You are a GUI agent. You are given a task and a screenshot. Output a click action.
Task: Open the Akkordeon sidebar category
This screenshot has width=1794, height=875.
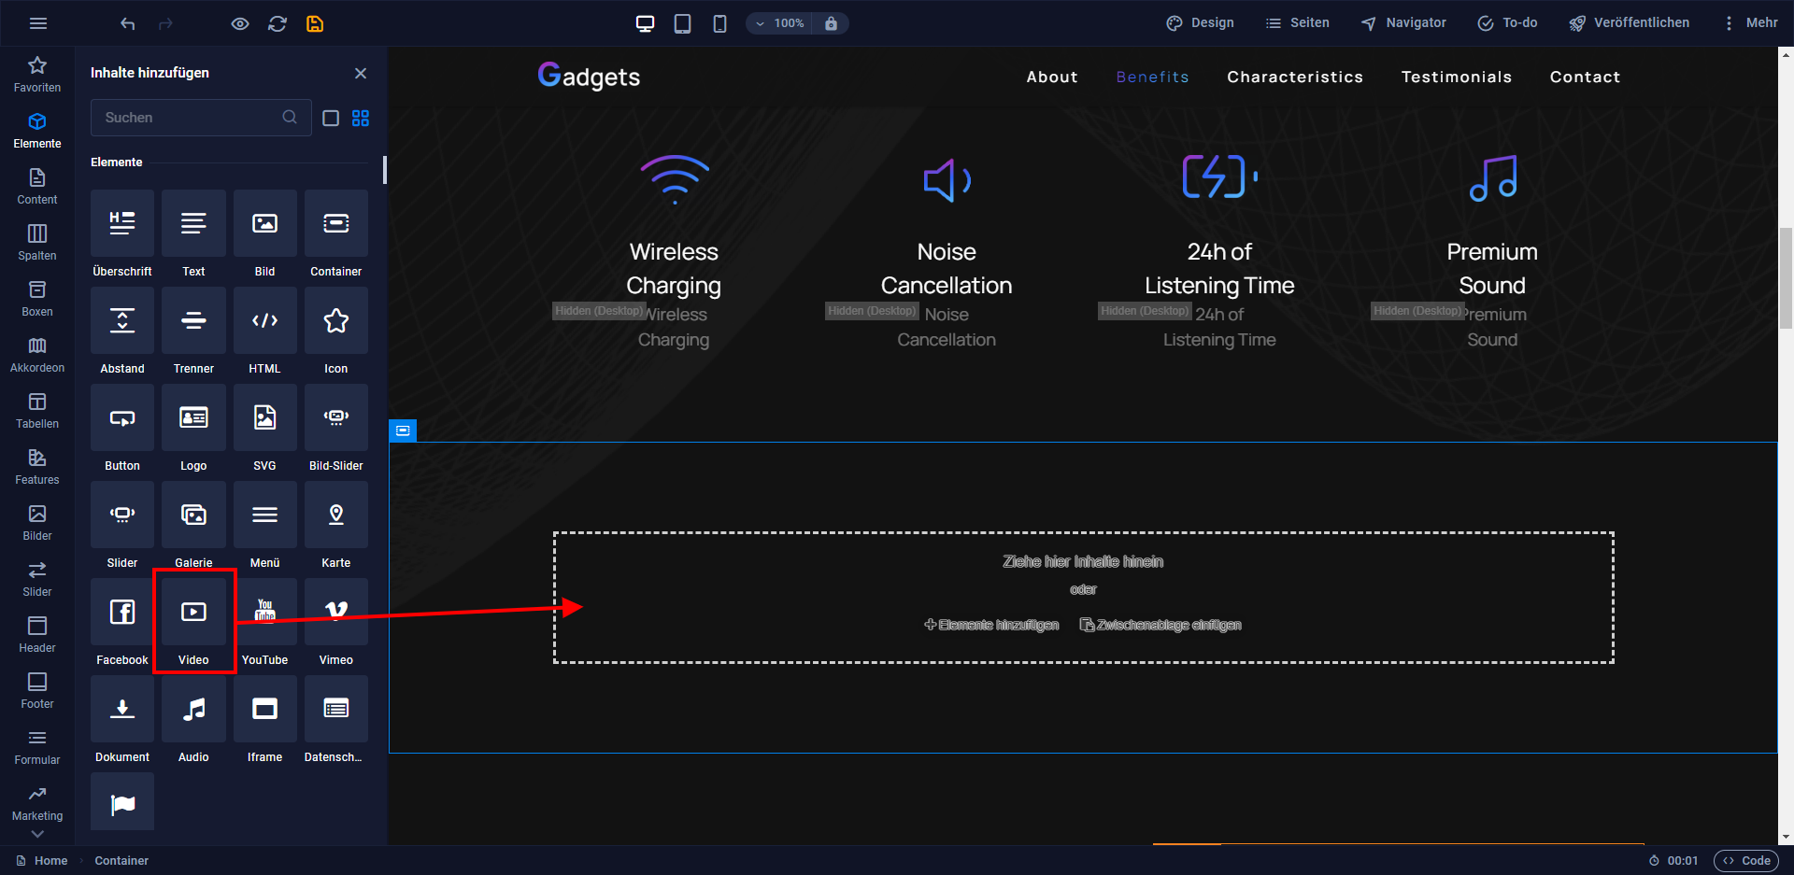(37, 355)
